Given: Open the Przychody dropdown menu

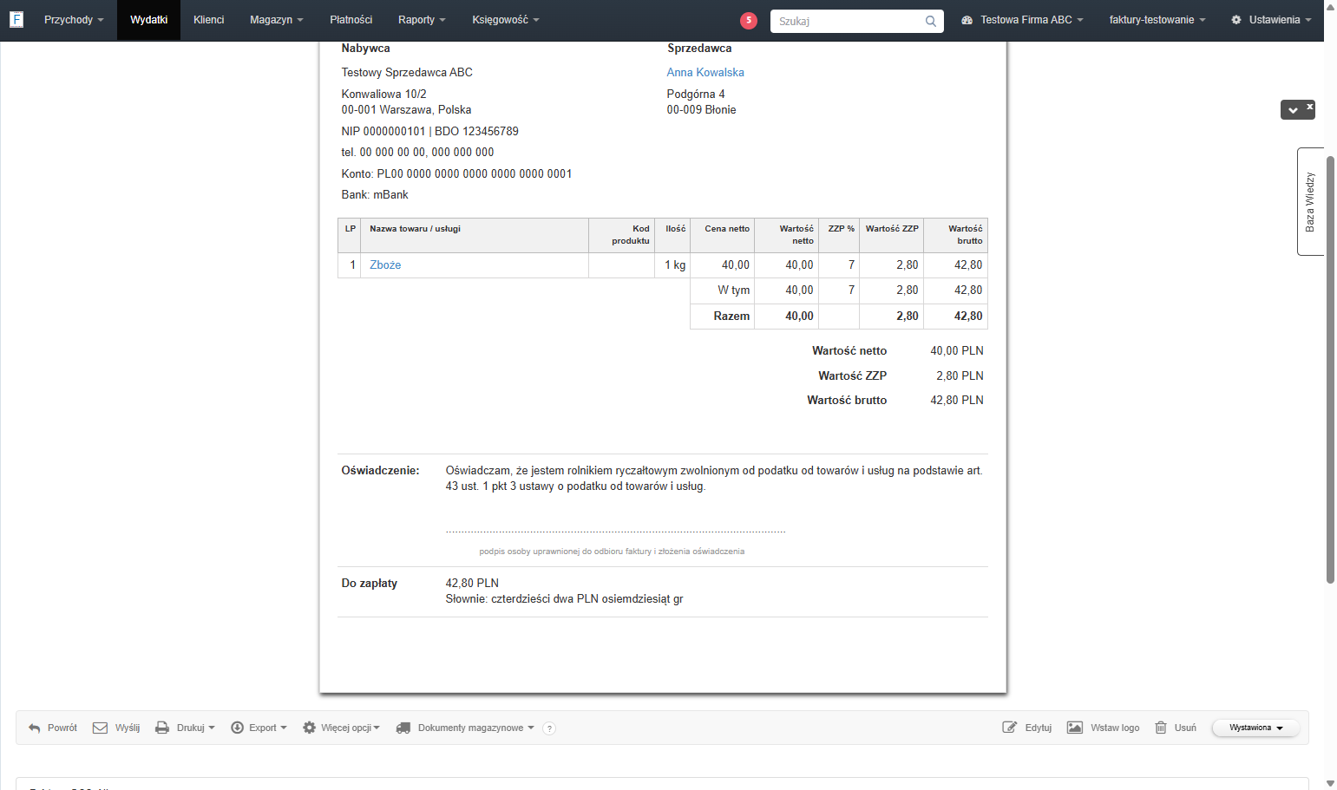Looking at the screenshot, I should pos(74,20).
